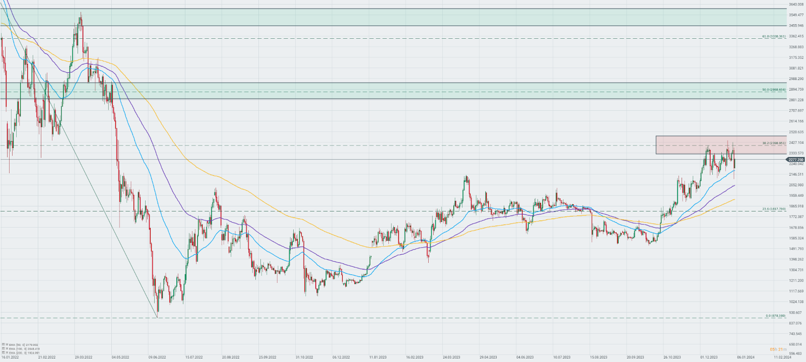Click date label 26.10.2023 on time axis
806x362 pixels.
[x=672, y=357]
